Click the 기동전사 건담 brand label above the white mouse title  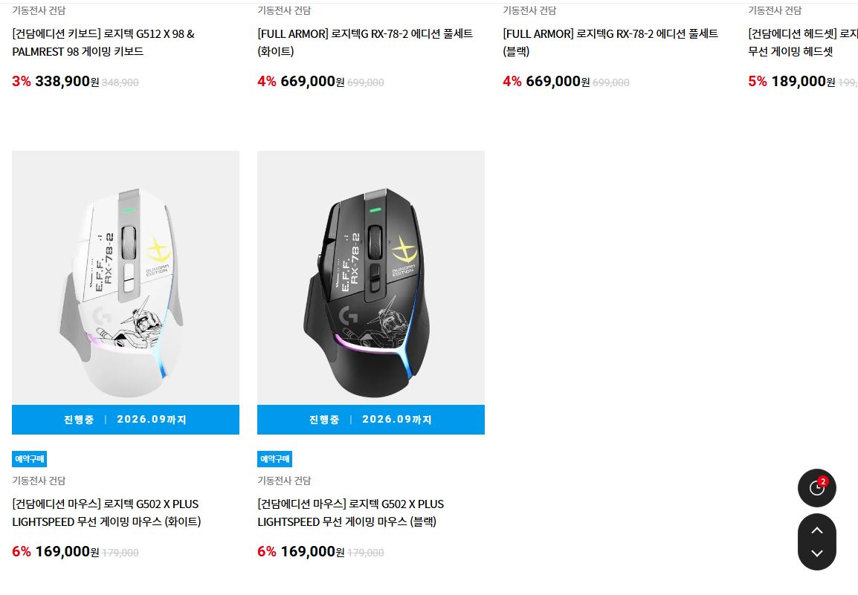(39, 481)
